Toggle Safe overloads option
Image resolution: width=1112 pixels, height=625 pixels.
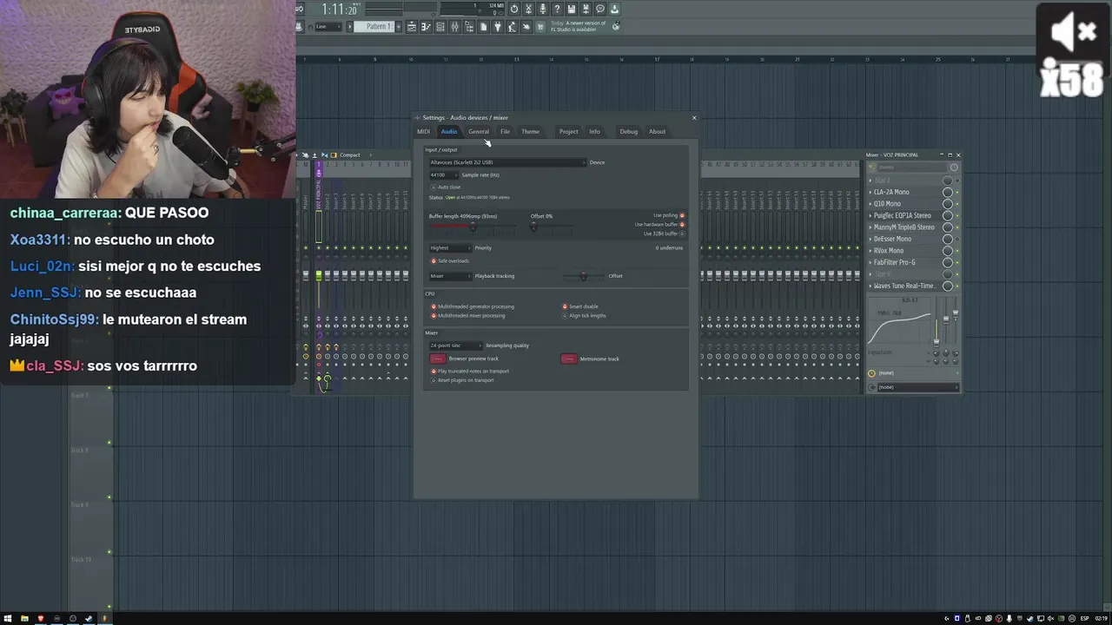pyautogui.click(x=434, y=261)
